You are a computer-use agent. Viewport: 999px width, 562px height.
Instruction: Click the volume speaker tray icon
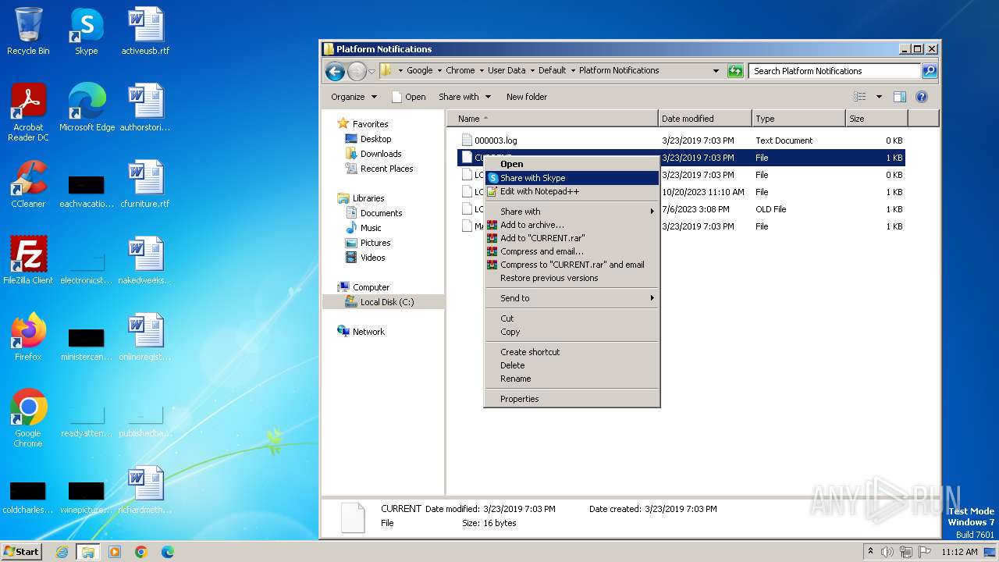(x=887, y=552)
